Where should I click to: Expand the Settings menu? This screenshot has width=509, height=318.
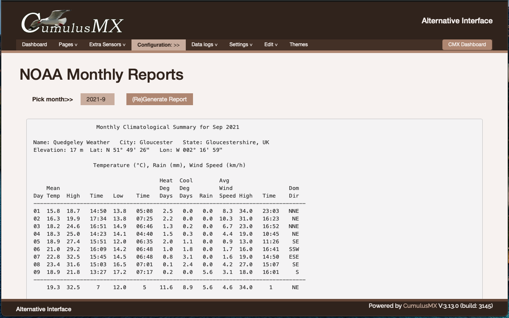(x=241, y=45)
